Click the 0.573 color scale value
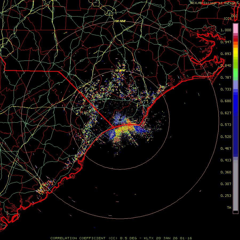This screenshot has width=240, height=240. tap(226, 125)
